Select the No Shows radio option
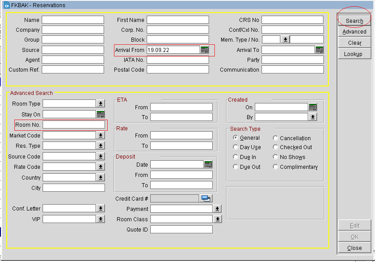 click(275, 157)
